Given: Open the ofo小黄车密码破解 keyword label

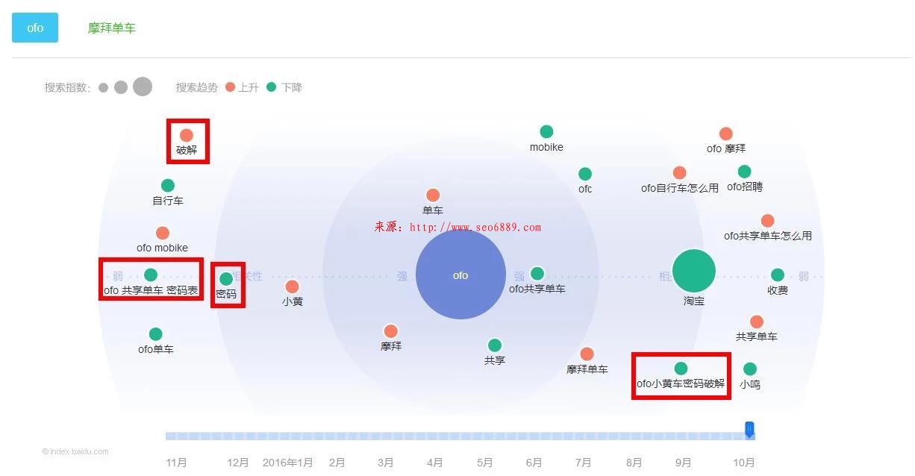Looking at the screenshot, I should (x=680, y=383).
